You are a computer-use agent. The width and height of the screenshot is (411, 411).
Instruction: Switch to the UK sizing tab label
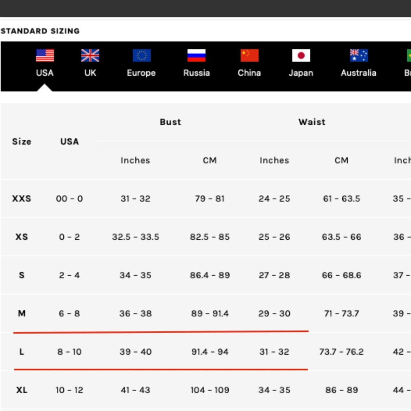[x=90, y=73]
